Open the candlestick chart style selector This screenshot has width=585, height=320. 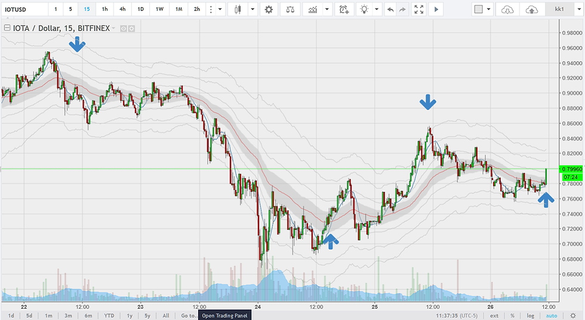pos(238,10)
